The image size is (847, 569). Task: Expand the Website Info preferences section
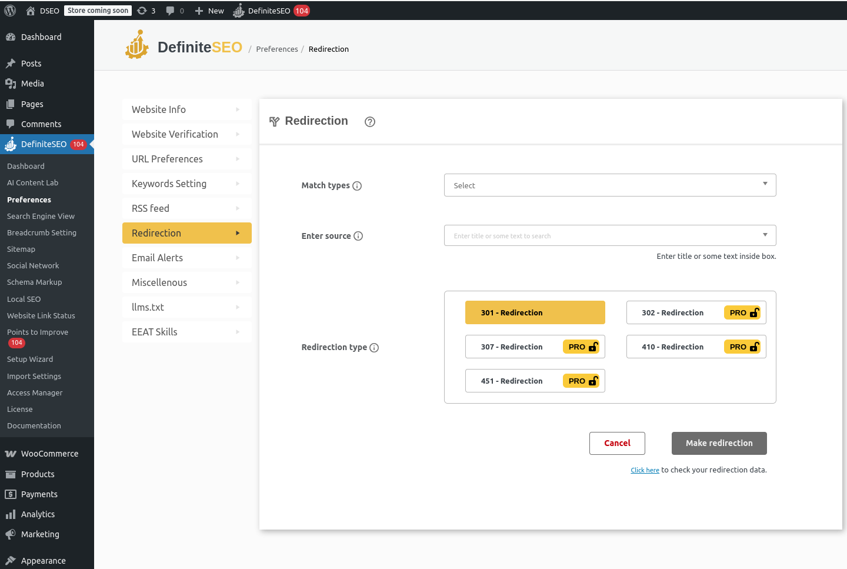click(186, 109)
